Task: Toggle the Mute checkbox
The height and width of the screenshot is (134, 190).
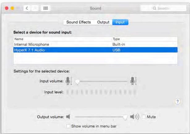Action: pyautogui.click(x=144, y=117)
